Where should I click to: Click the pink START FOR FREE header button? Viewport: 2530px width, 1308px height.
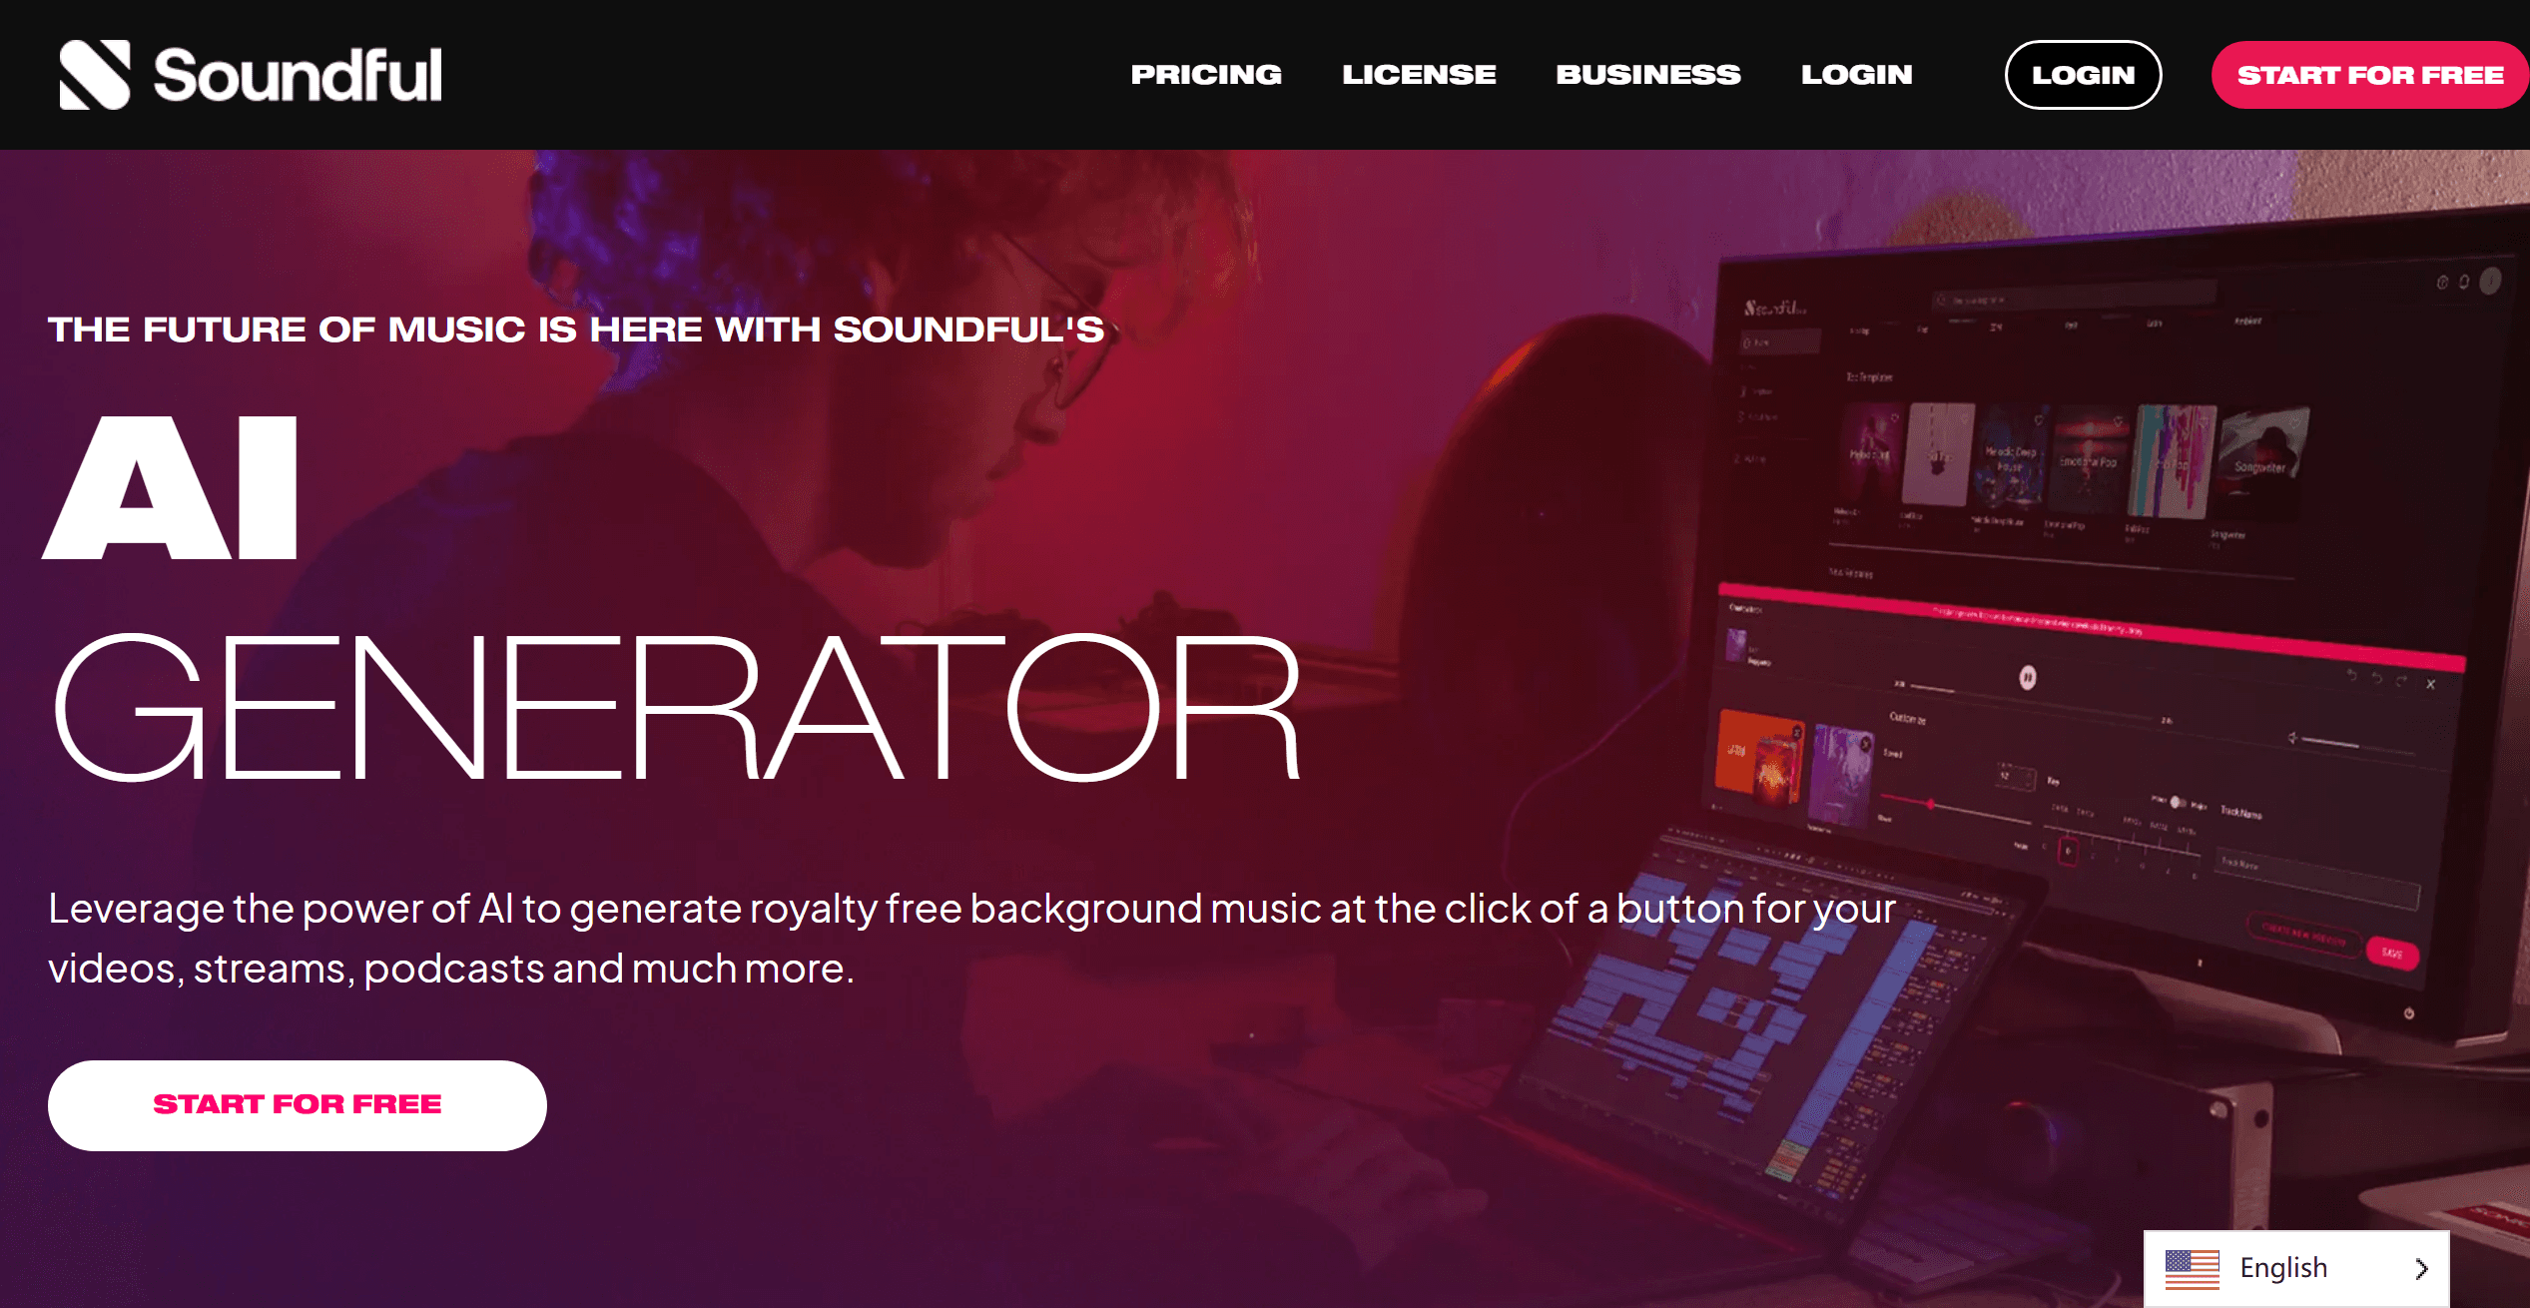coord(2370,75)
